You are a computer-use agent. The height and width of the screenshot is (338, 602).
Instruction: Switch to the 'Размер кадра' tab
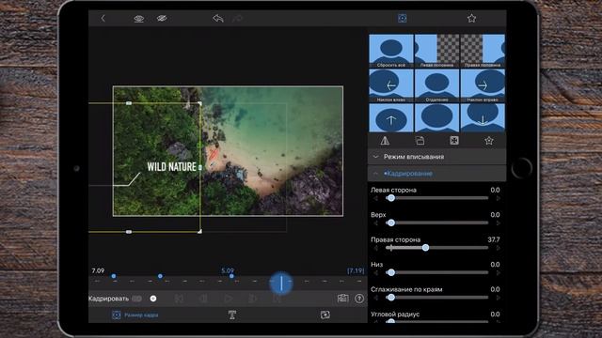[x=135, y=315]
